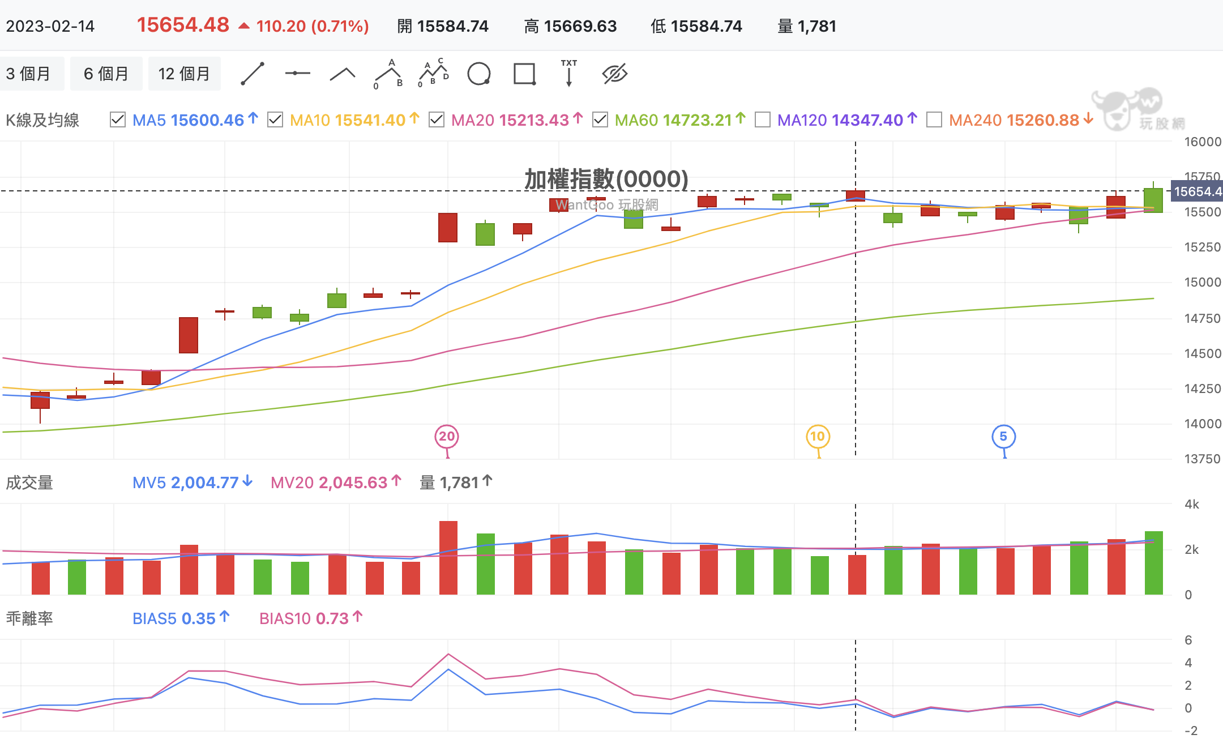Switch to the 6 個月 range tab
1223x743 pixels.
tap(106, 74)
